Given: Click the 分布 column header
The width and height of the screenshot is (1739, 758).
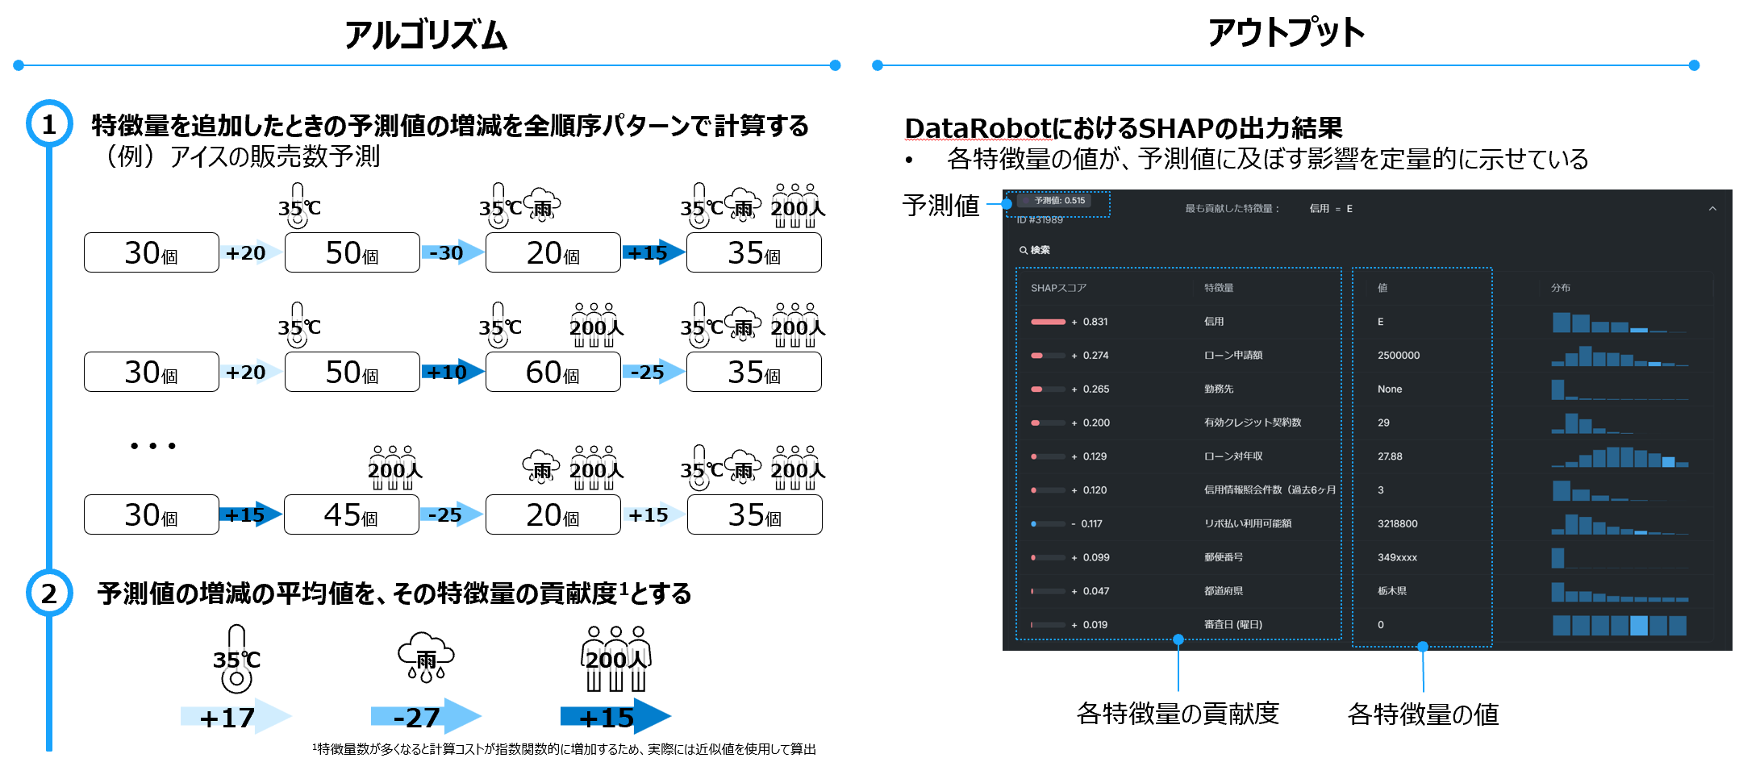Looking at the screenshot, I should (1561, 288).
